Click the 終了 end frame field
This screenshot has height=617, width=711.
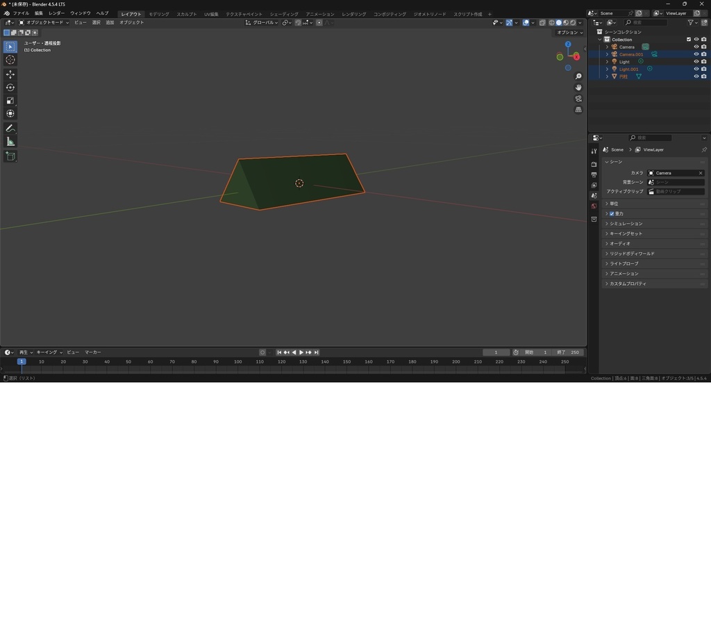pyautogui.click(x=569, y=352)
